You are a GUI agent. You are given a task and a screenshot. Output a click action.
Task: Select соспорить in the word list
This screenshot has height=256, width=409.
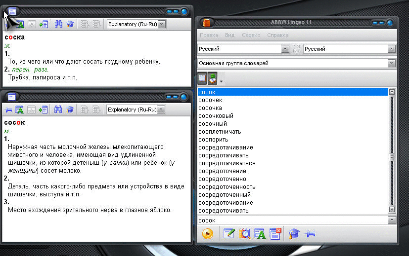(x=293, y=140)
